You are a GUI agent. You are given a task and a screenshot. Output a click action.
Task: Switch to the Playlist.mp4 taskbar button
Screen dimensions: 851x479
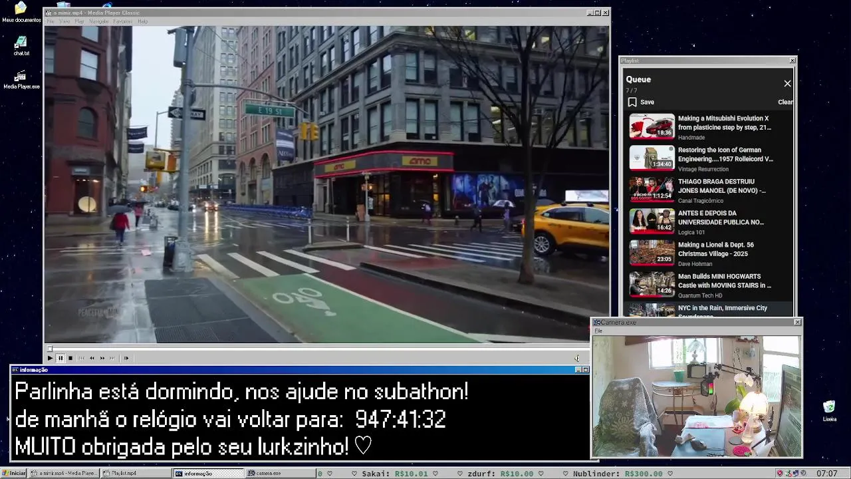pyautogui.click(x=136, y=473)
